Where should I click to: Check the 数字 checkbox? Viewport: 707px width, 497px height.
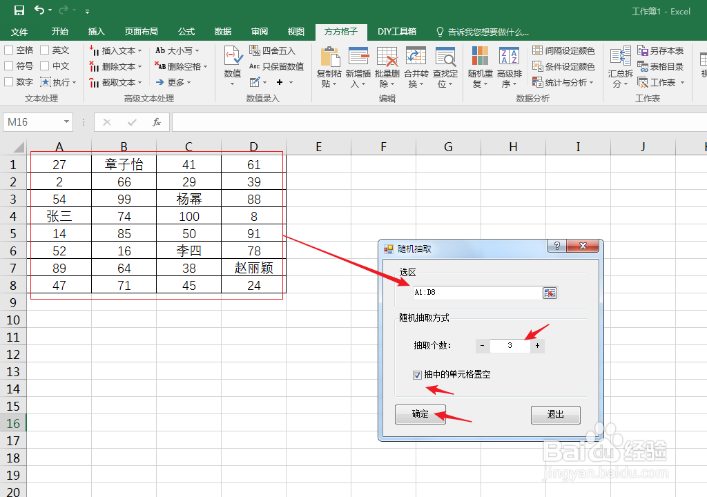[x=8, y=82]
